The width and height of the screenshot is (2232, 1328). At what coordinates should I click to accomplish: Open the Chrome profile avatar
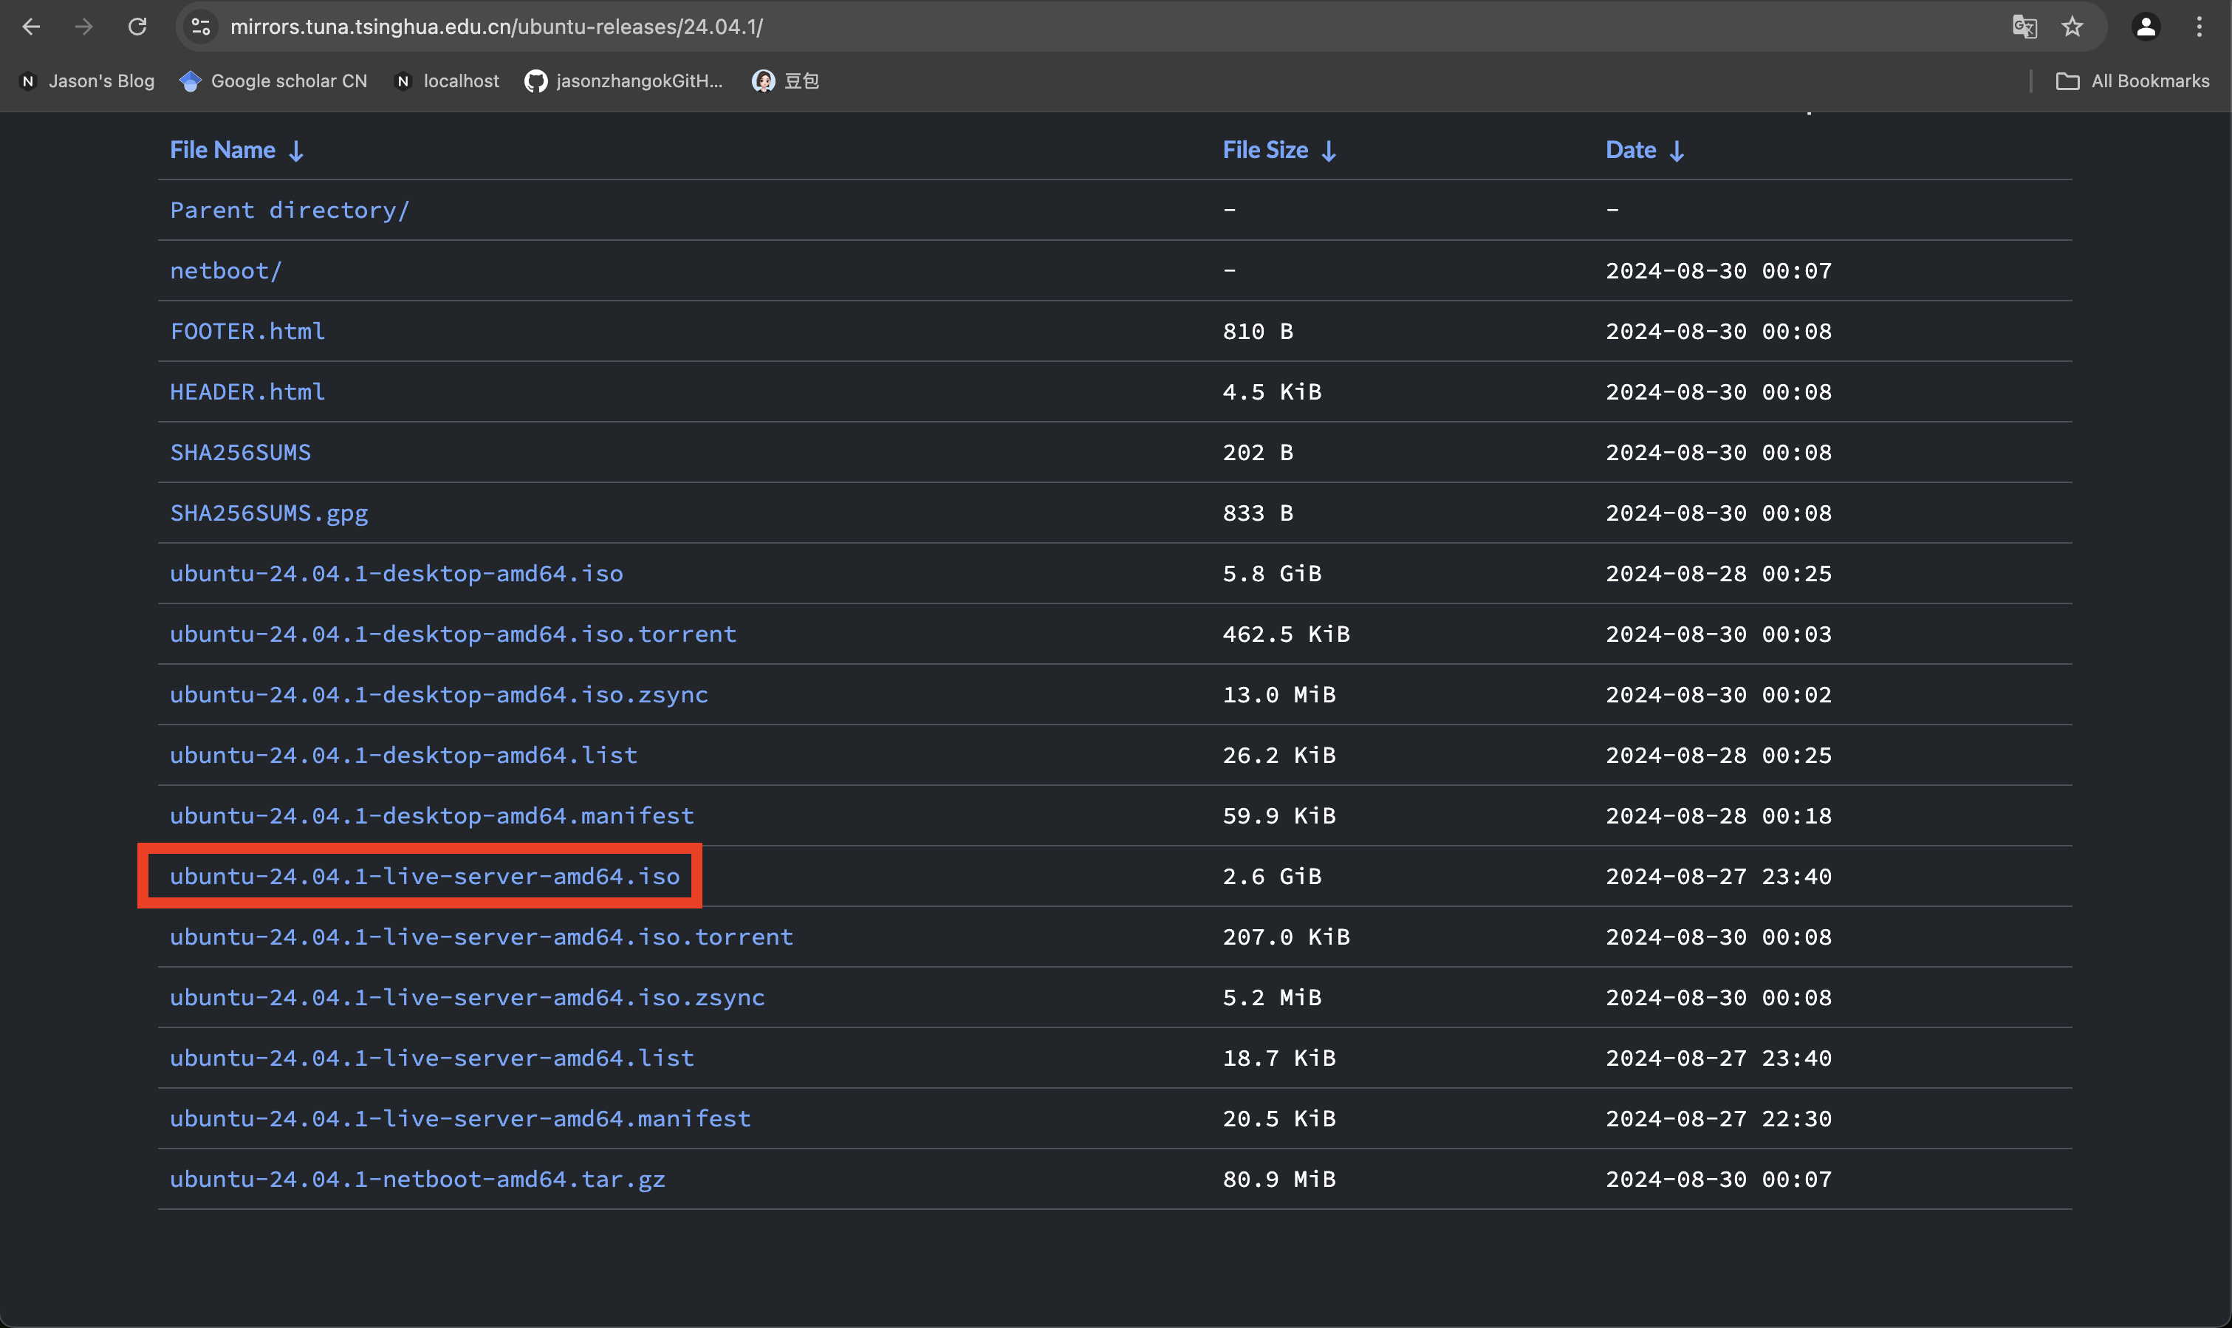coord(2146,27)
